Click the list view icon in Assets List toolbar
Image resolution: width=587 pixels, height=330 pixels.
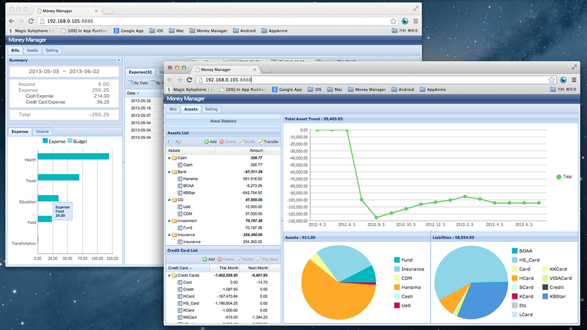(171, 142)
